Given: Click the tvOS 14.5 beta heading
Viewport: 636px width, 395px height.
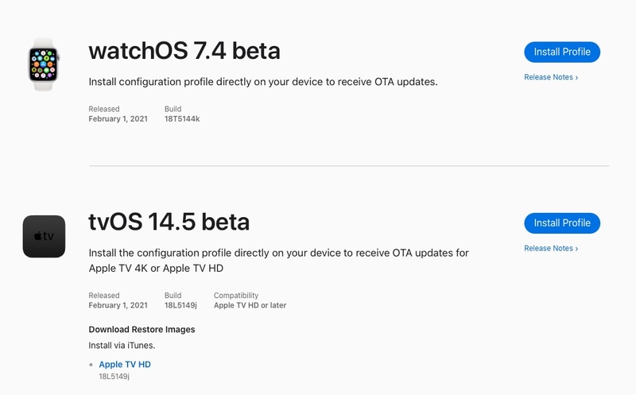Looking at the screenshot, I should tap(169, 222).
